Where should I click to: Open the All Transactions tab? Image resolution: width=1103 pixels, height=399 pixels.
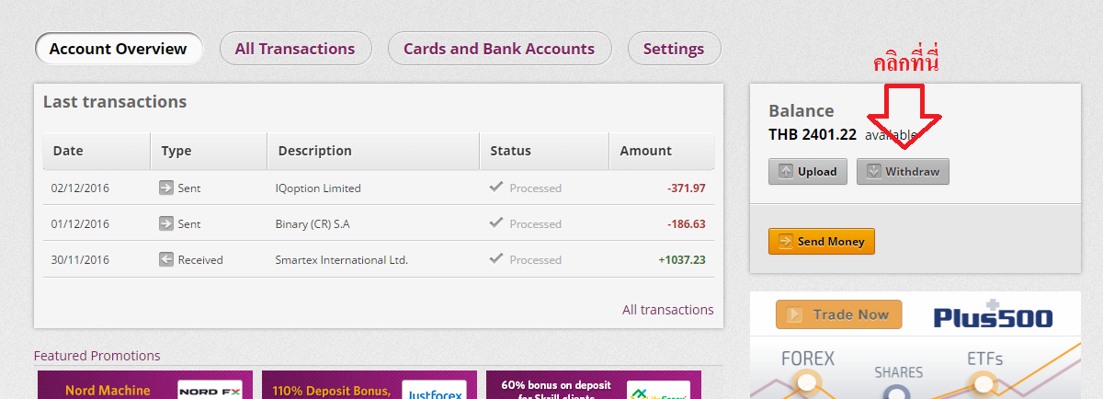(x=295, y=49)
